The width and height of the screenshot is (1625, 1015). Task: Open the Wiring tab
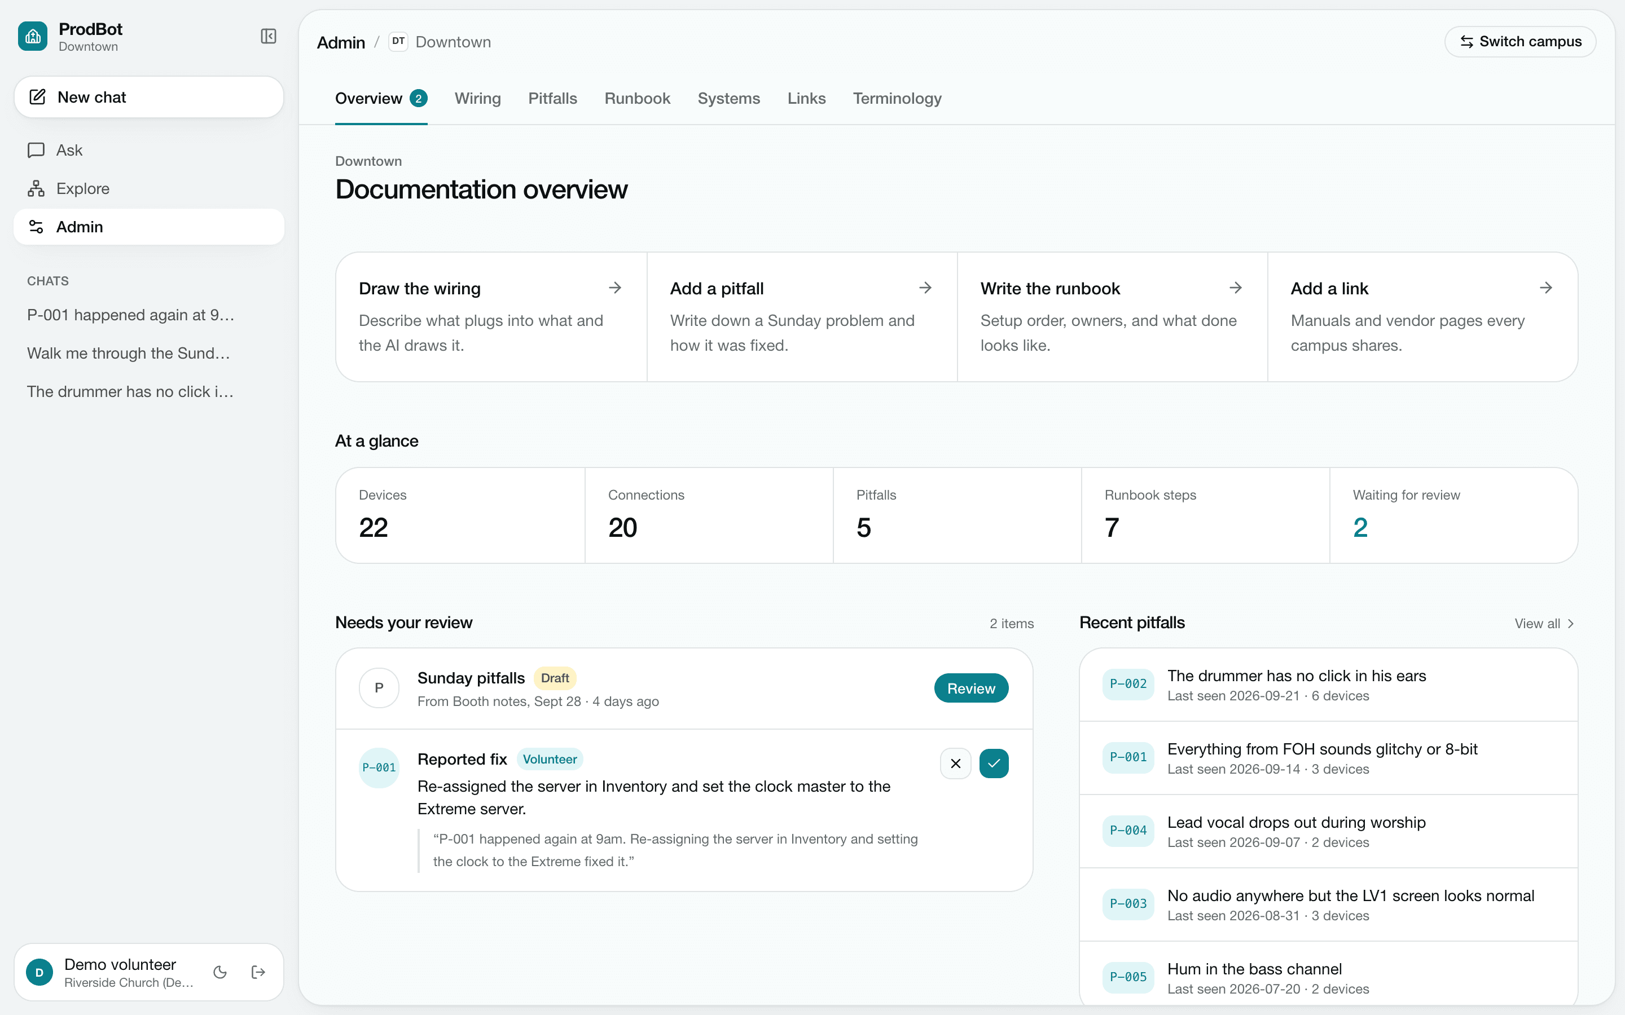click(477, 99)
